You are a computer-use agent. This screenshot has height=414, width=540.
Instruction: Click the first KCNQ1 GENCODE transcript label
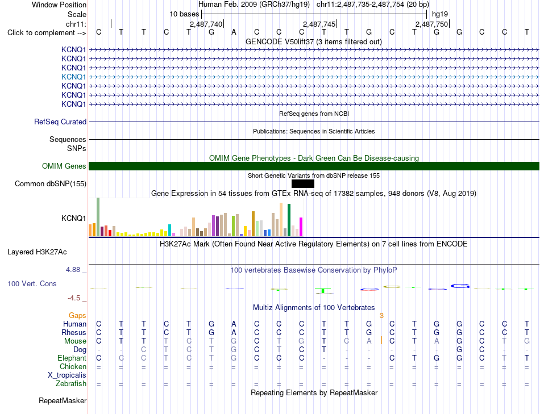coord(73,49)
